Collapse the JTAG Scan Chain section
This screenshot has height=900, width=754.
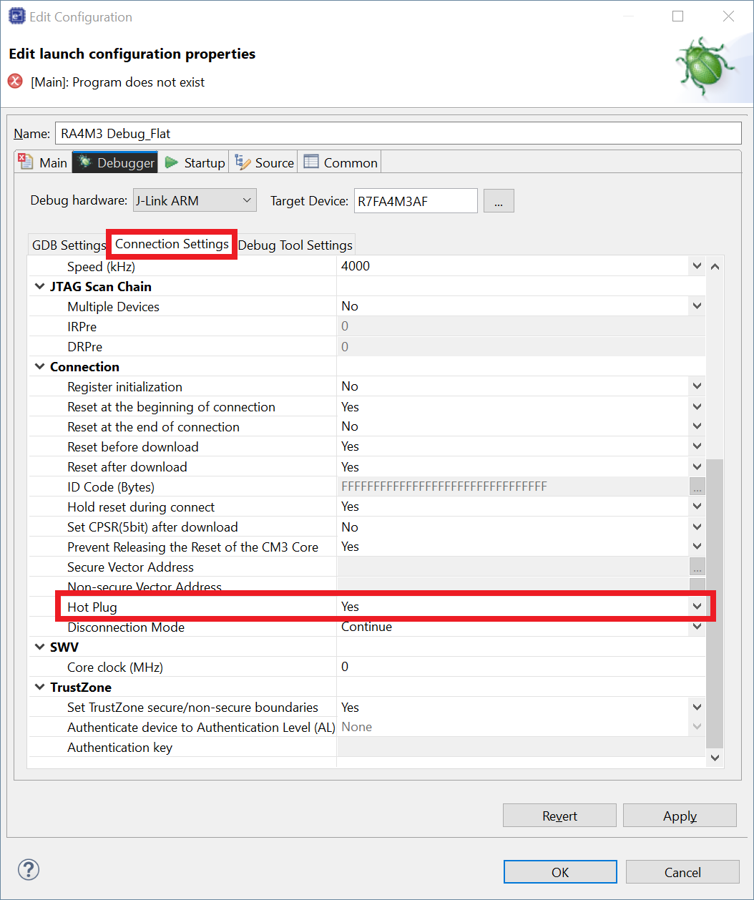40,287
